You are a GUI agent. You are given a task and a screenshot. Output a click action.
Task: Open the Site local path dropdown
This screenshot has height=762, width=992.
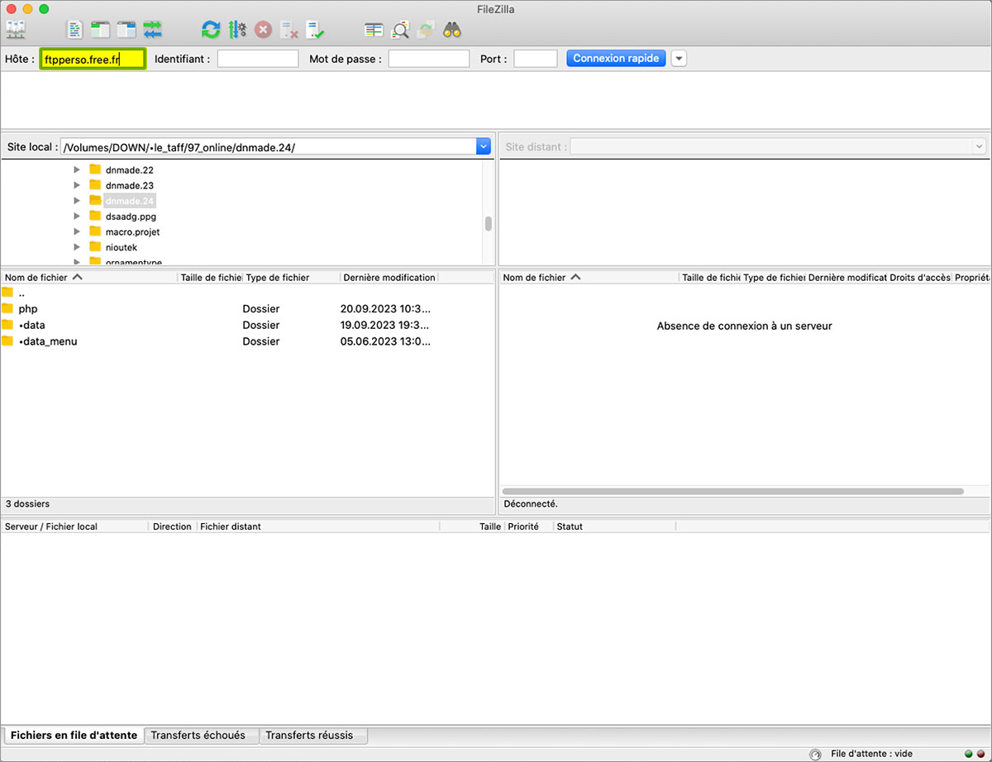[484, 147]
